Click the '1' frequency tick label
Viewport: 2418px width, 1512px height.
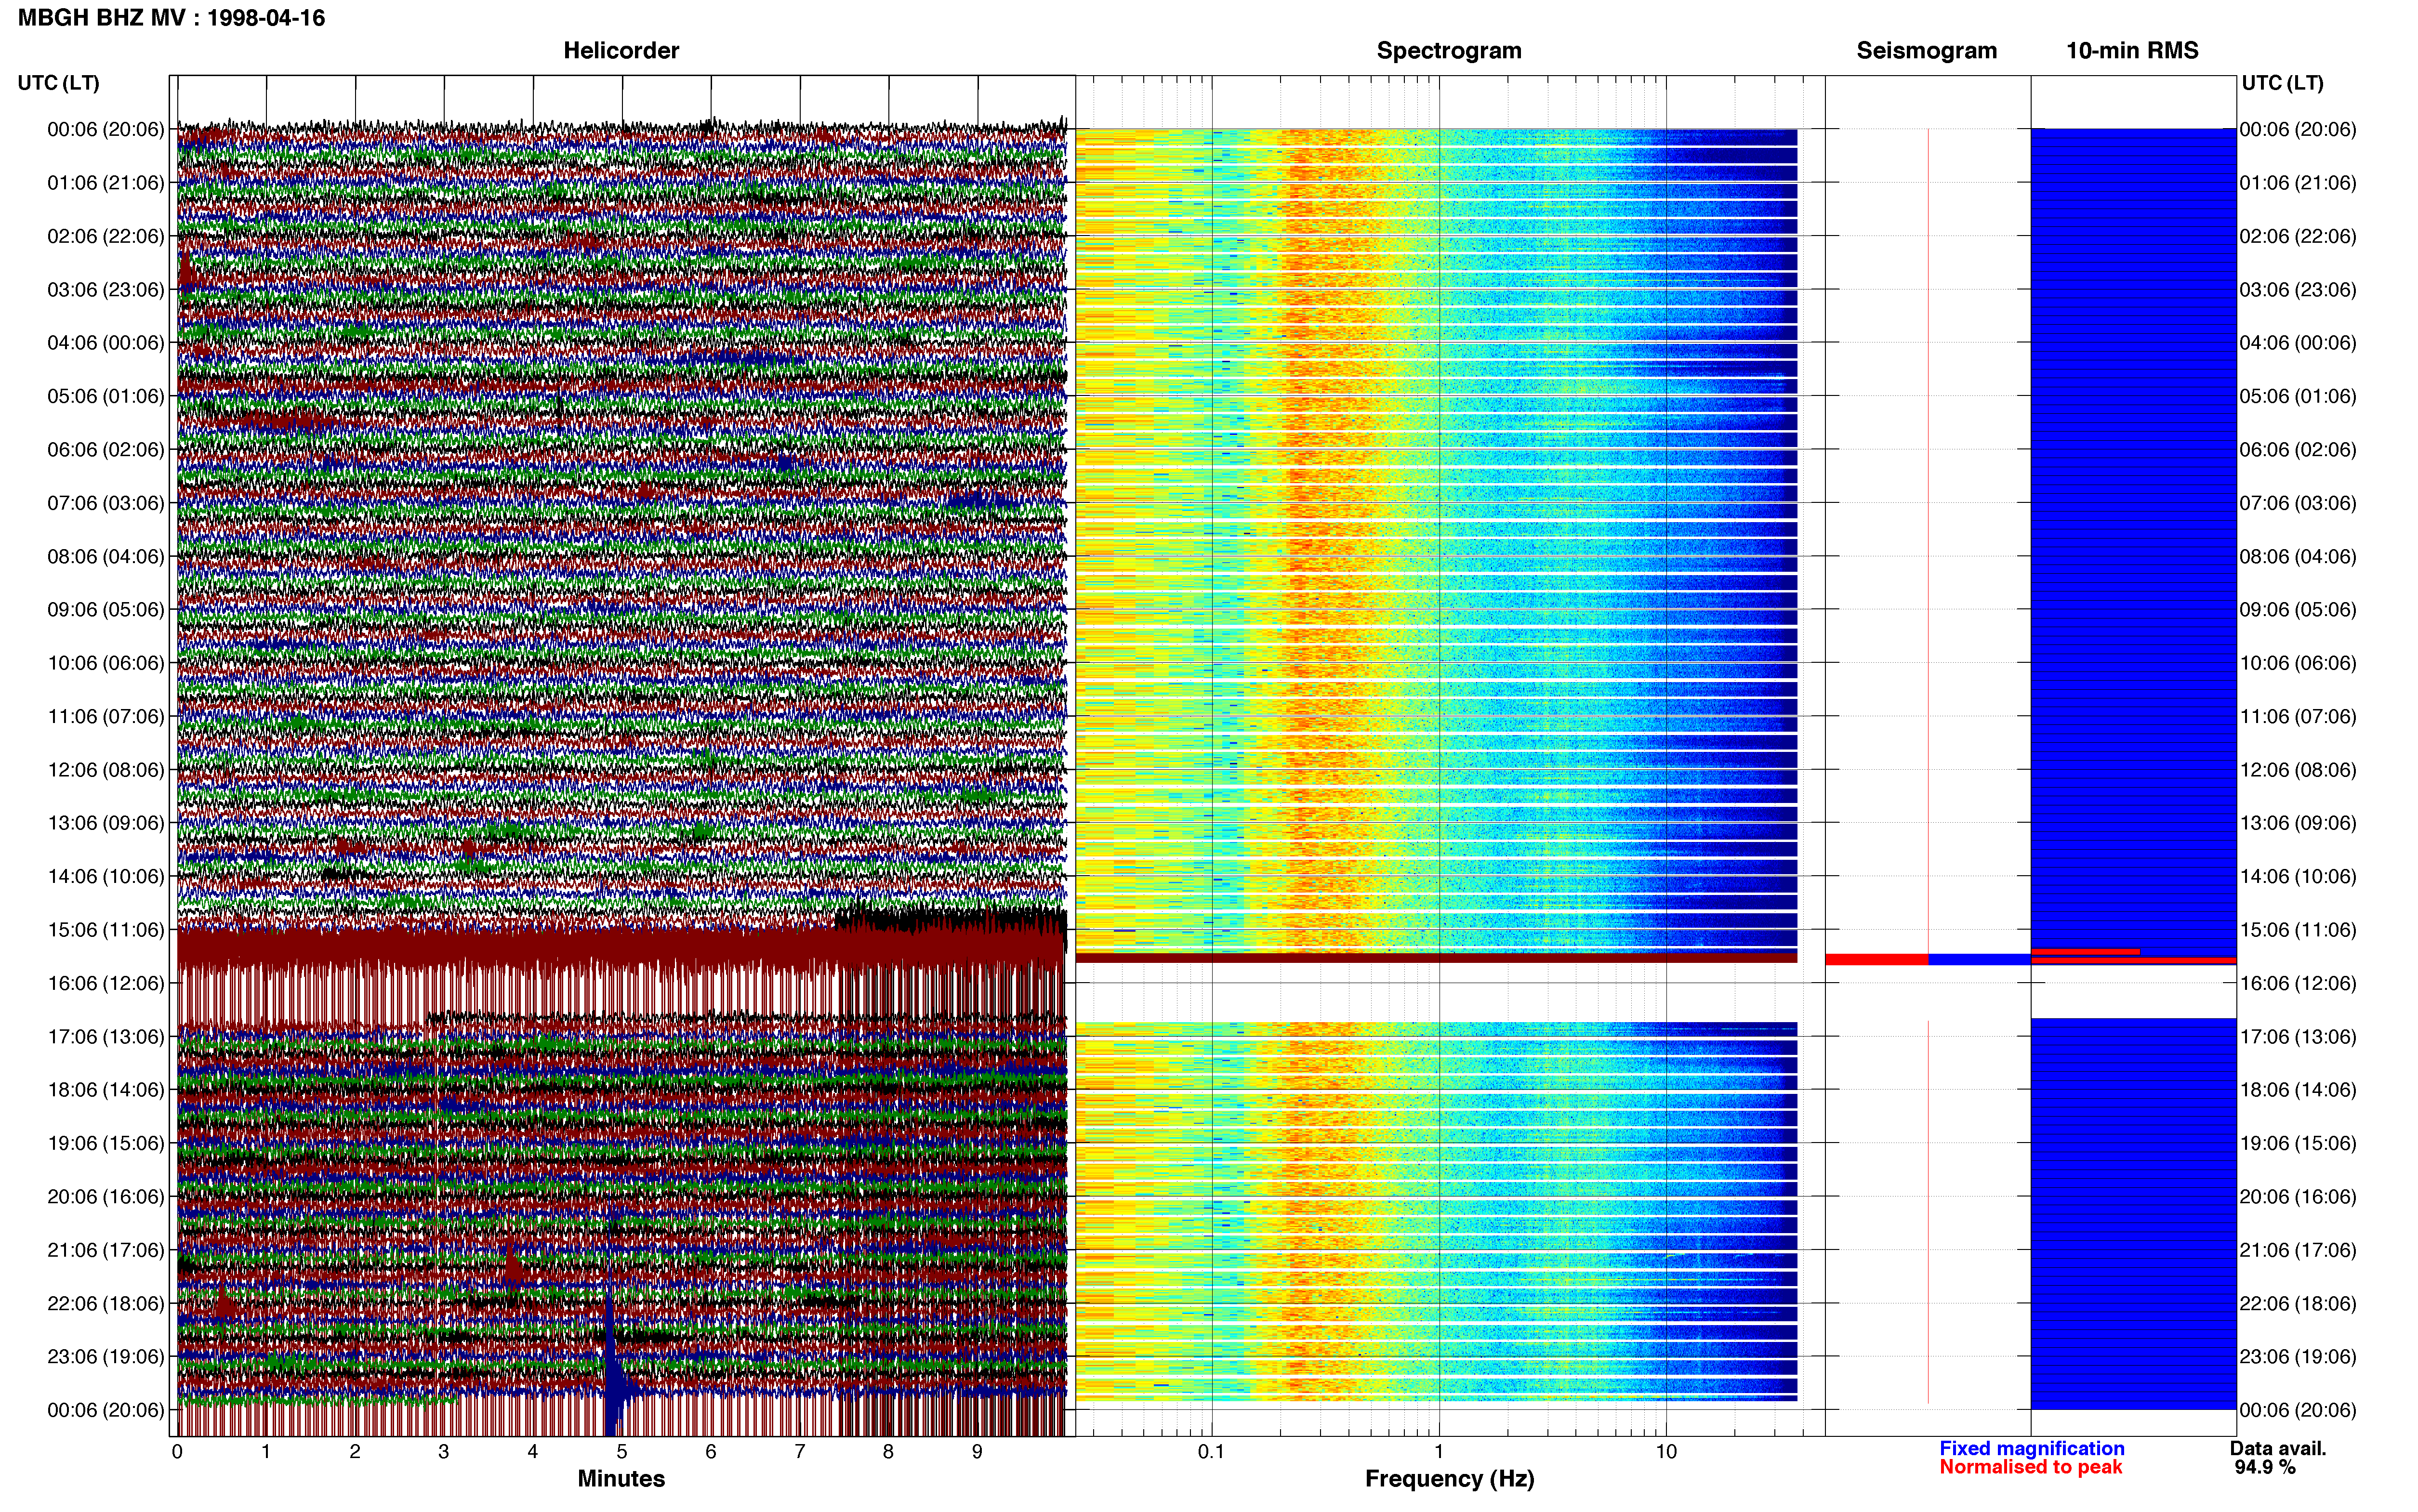(1439, 1452)
